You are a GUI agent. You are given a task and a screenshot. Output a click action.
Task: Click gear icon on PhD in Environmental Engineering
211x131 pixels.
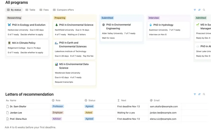pos(103,25)
